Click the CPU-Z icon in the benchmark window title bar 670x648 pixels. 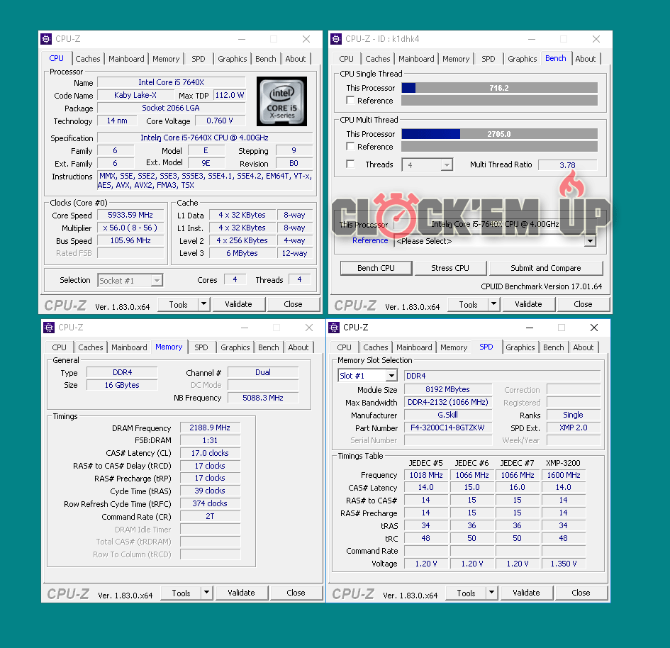(x=336, y=39)
